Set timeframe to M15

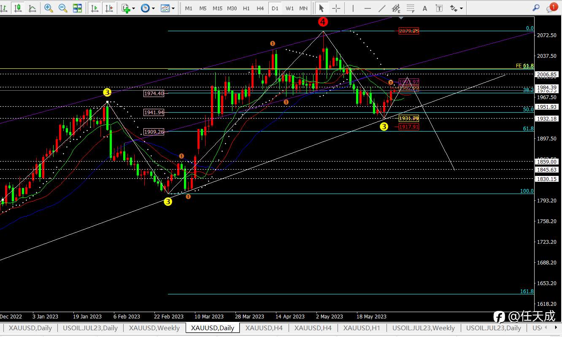tap(217, 8)
